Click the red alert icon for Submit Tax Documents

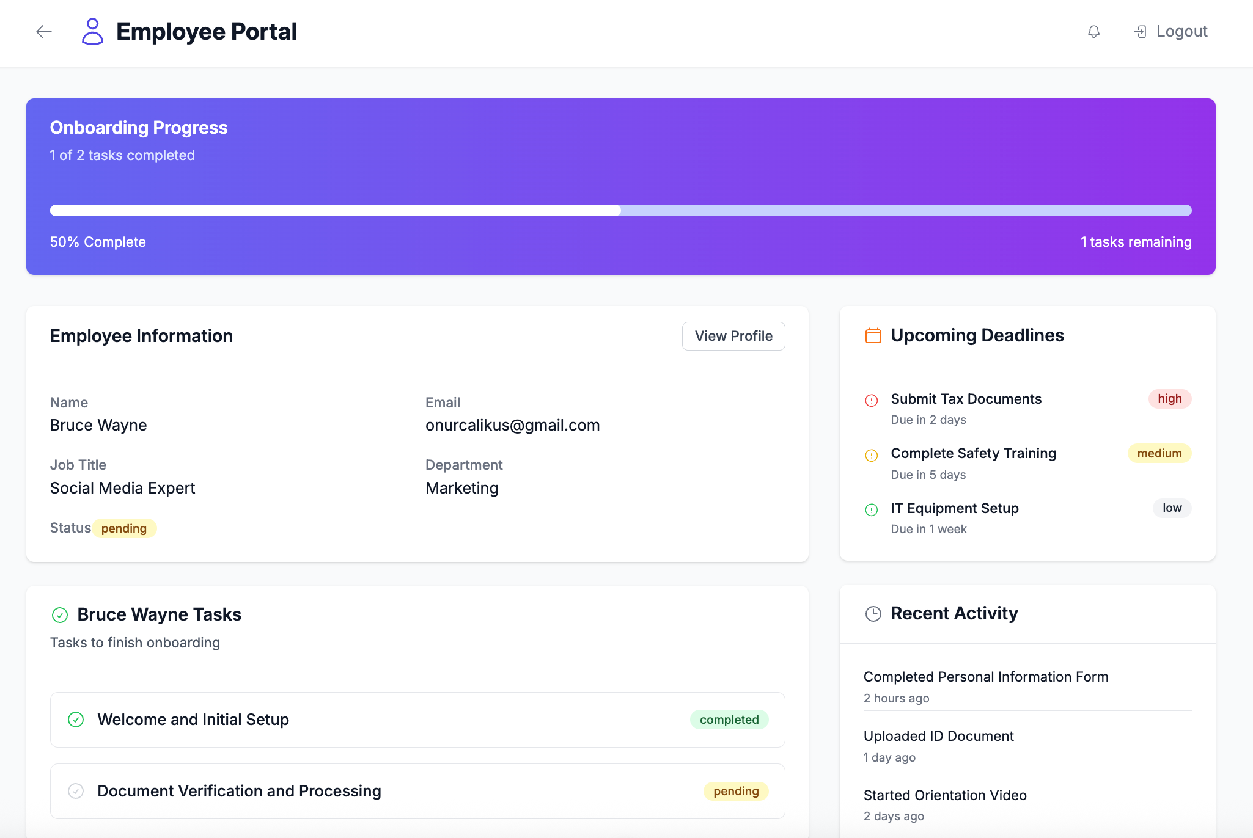tap(871, 400)
